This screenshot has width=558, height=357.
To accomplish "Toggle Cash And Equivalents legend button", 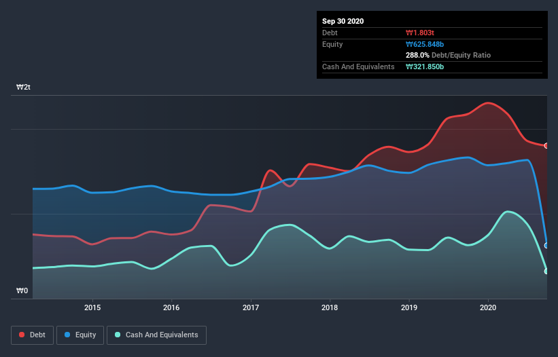I will [156, 335].
